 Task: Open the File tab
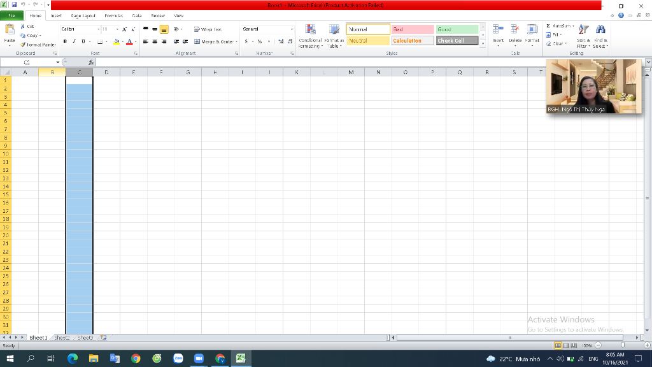11,16
